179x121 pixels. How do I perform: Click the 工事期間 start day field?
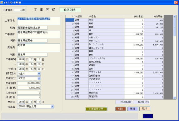39,59
